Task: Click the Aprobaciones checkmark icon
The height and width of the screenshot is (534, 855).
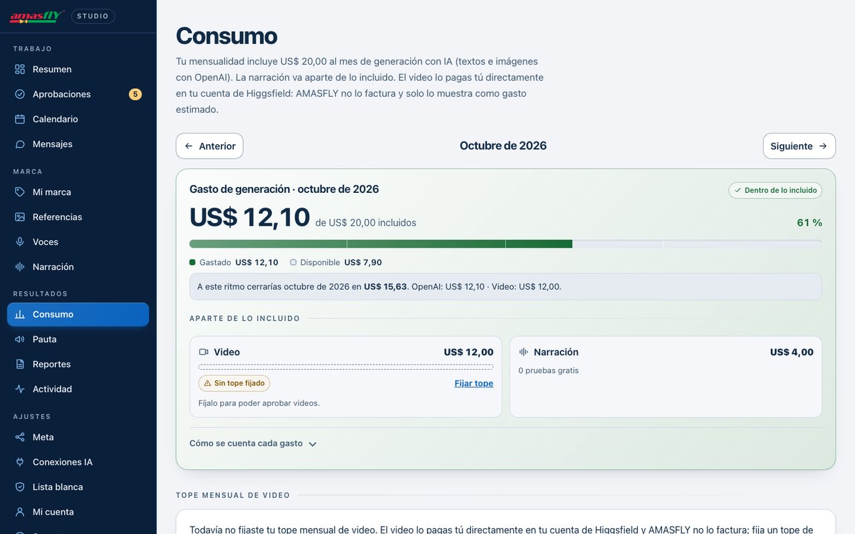Action: pyautogui.click(x=20, y=94)
